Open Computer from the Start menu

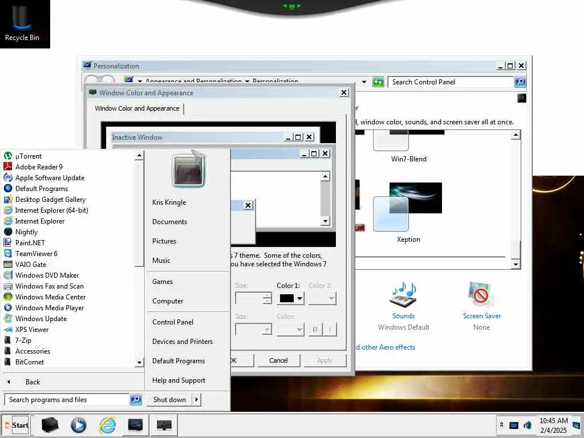pos(168,301)
